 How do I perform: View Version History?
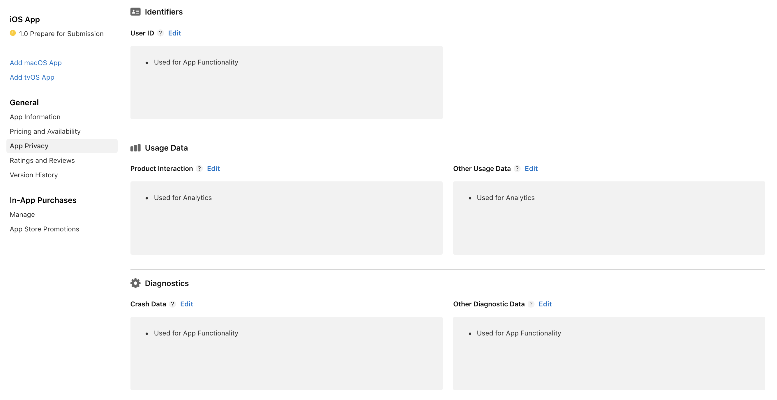pyautogui.click(x=34, y=175)
